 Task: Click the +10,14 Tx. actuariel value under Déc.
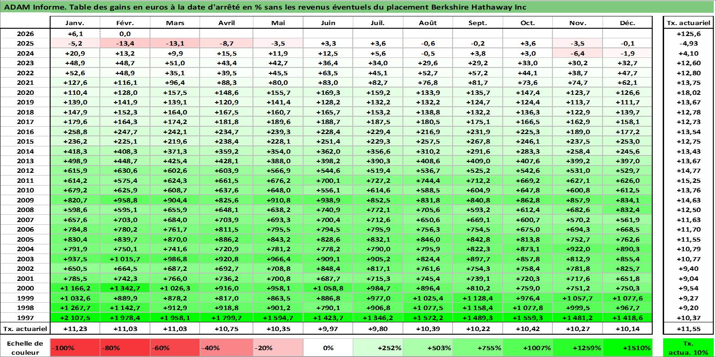628,329
